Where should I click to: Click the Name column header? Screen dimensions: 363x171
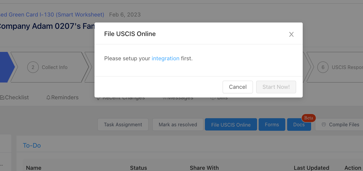[x=34, y=168]
